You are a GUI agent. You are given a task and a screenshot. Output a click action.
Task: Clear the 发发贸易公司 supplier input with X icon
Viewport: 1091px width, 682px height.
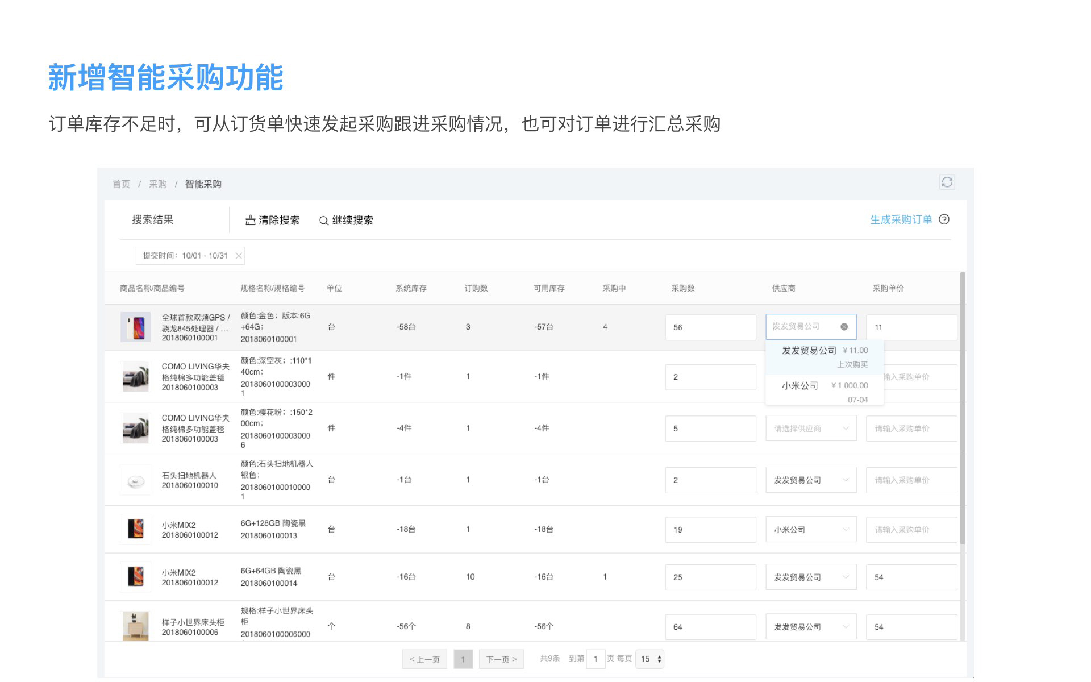tap(844, 327)
